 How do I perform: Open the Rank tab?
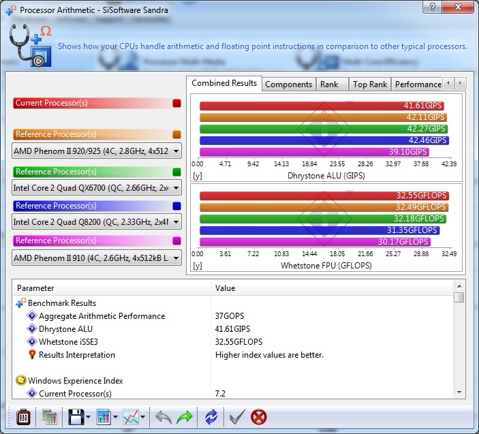pos(332,84)
